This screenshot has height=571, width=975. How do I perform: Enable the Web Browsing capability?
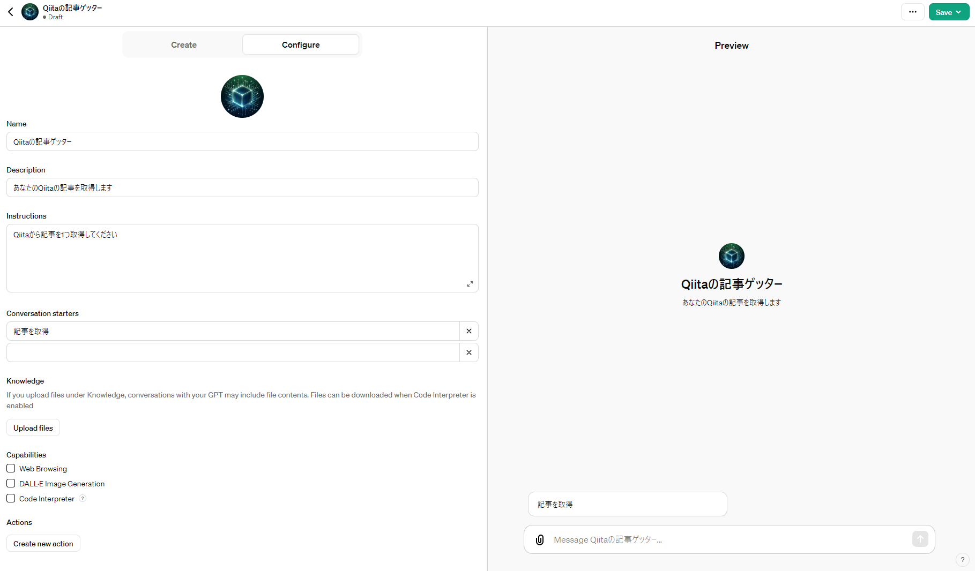pyautogui.click(x=10, y=468)
